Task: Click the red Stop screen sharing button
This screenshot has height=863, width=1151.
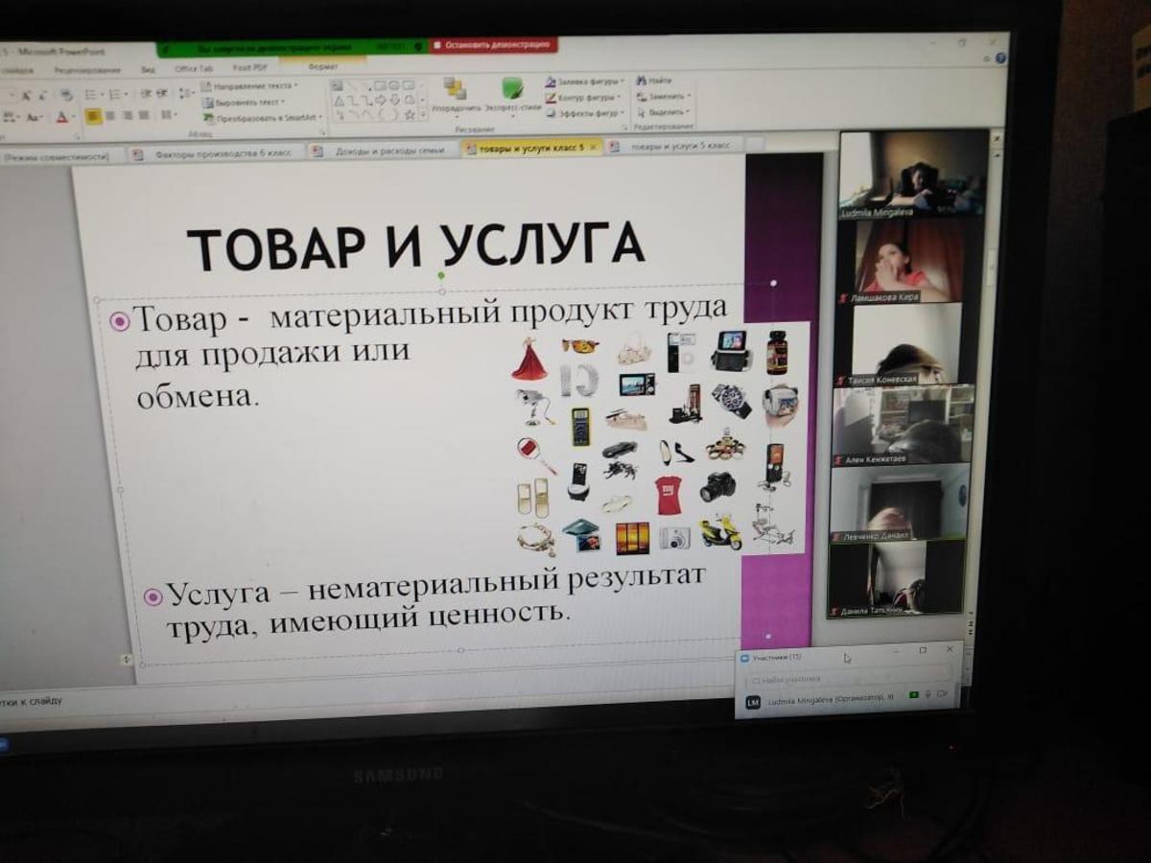Action: pyautogui.click(x=493, y=44)
